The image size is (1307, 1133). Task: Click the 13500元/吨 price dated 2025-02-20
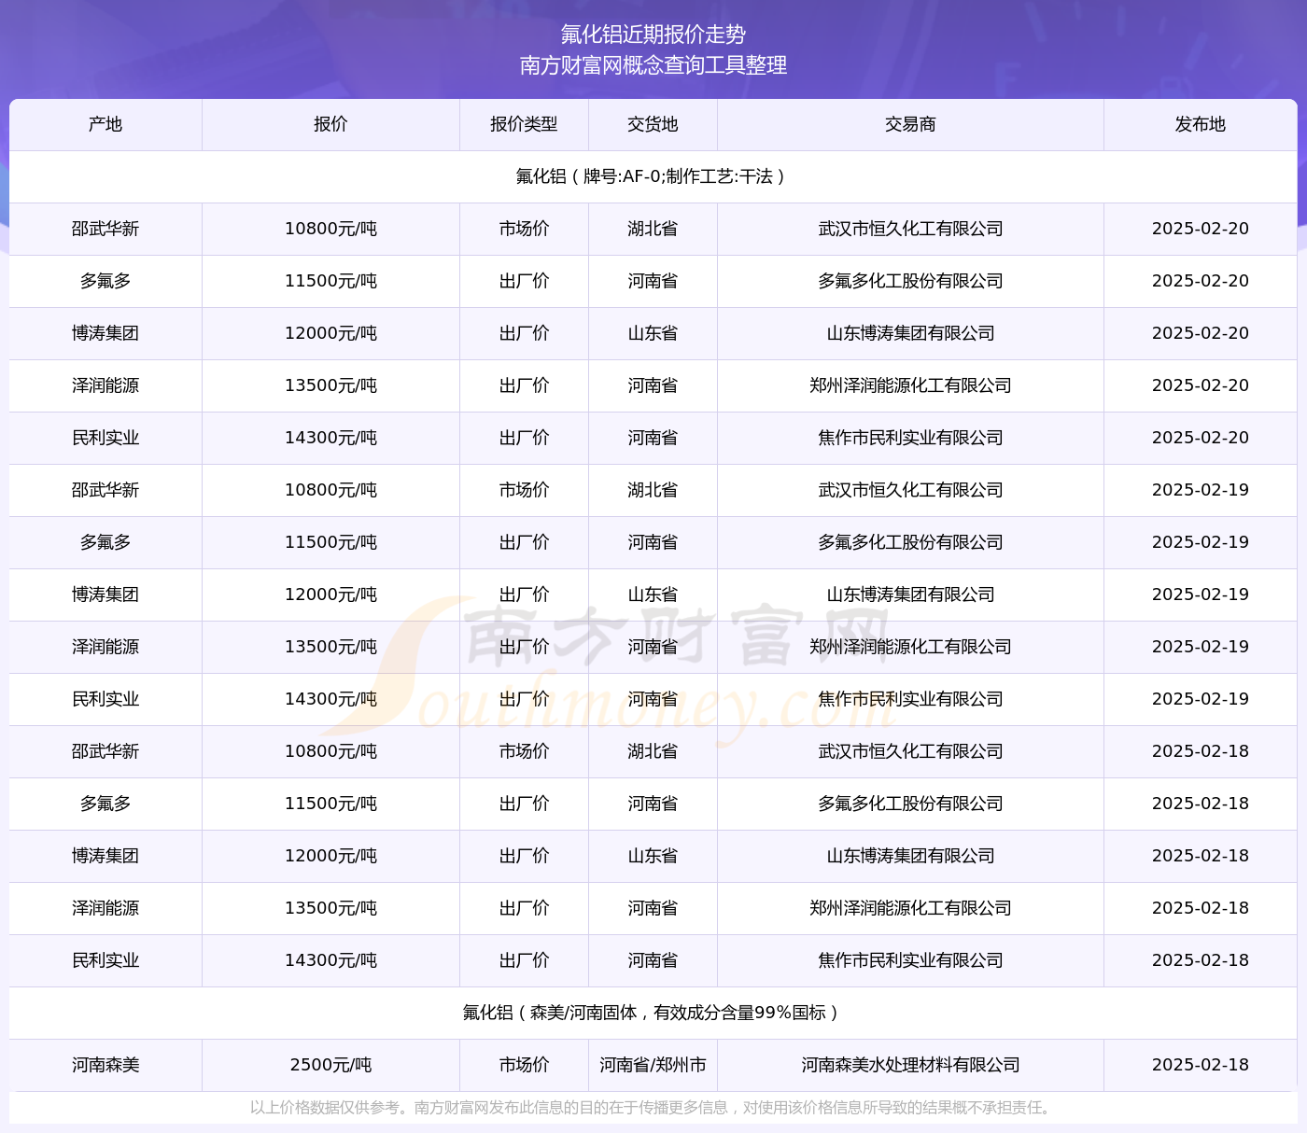point(330,385)
